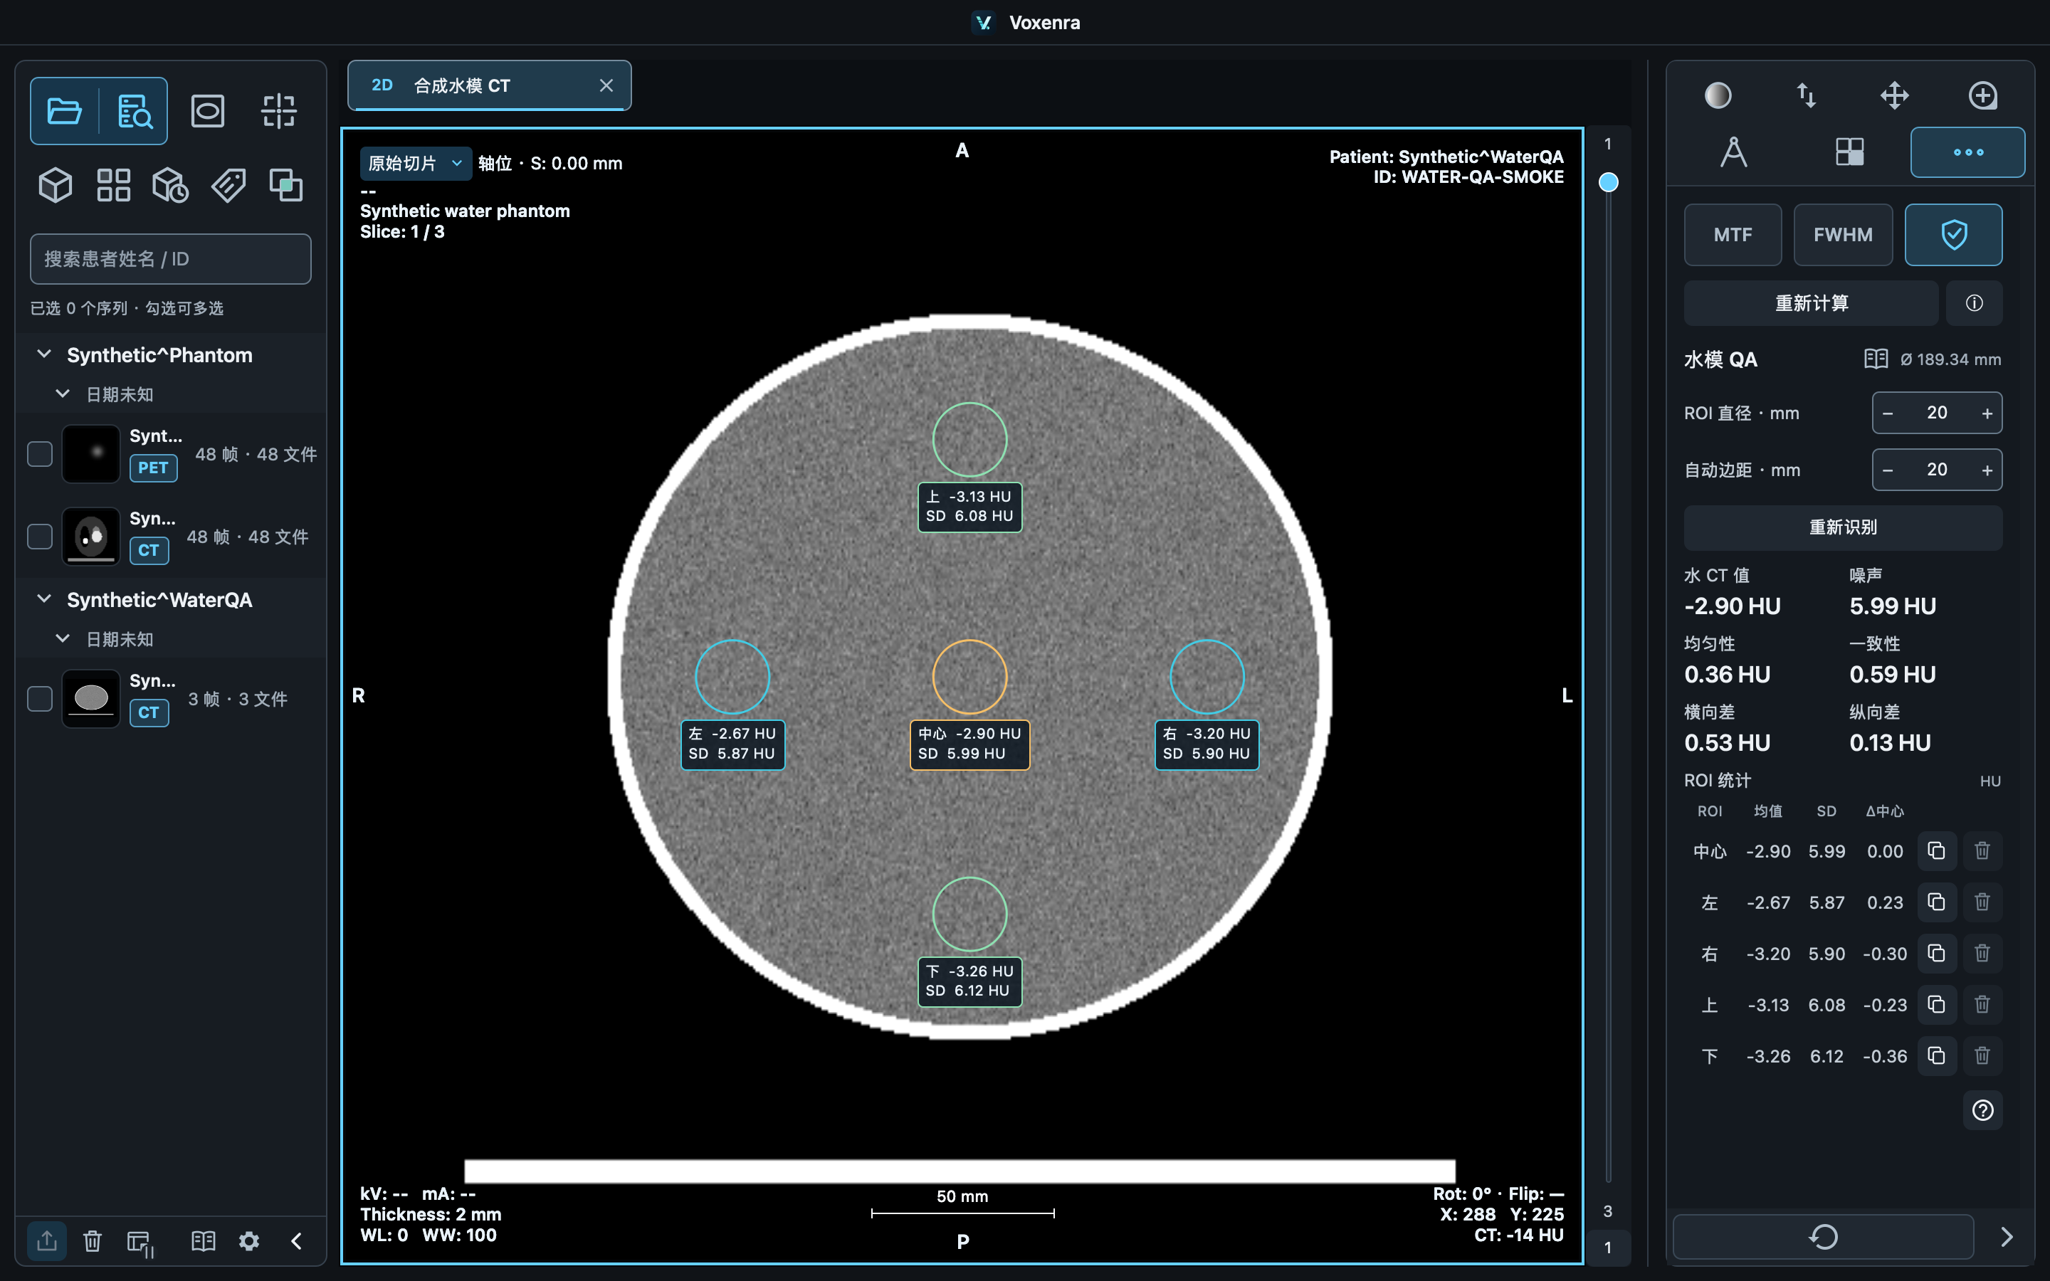Click the PET series thumbnail
The image size is (2050, 1281).
[92, 454]
